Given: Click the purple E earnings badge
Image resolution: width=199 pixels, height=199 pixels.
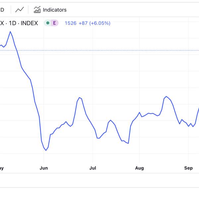Looking at the screenshot, I should click(x=54, y=23).
